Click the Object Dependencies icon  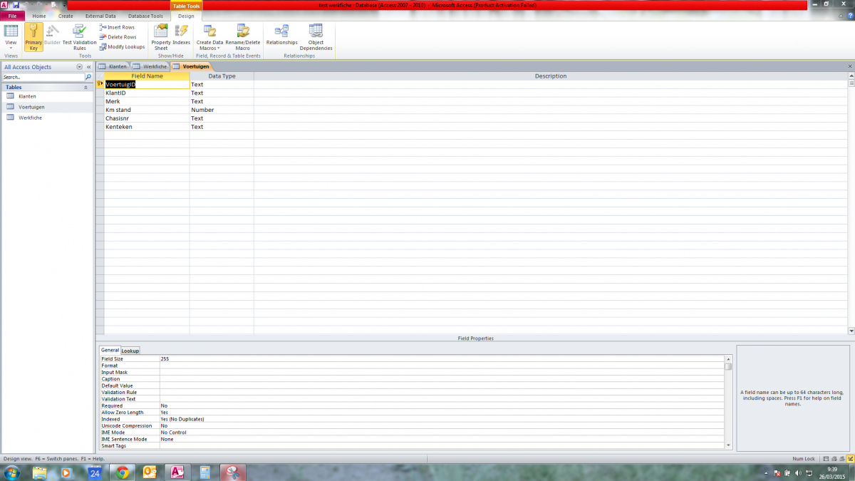pyautogui.click(x=316, y=31)
